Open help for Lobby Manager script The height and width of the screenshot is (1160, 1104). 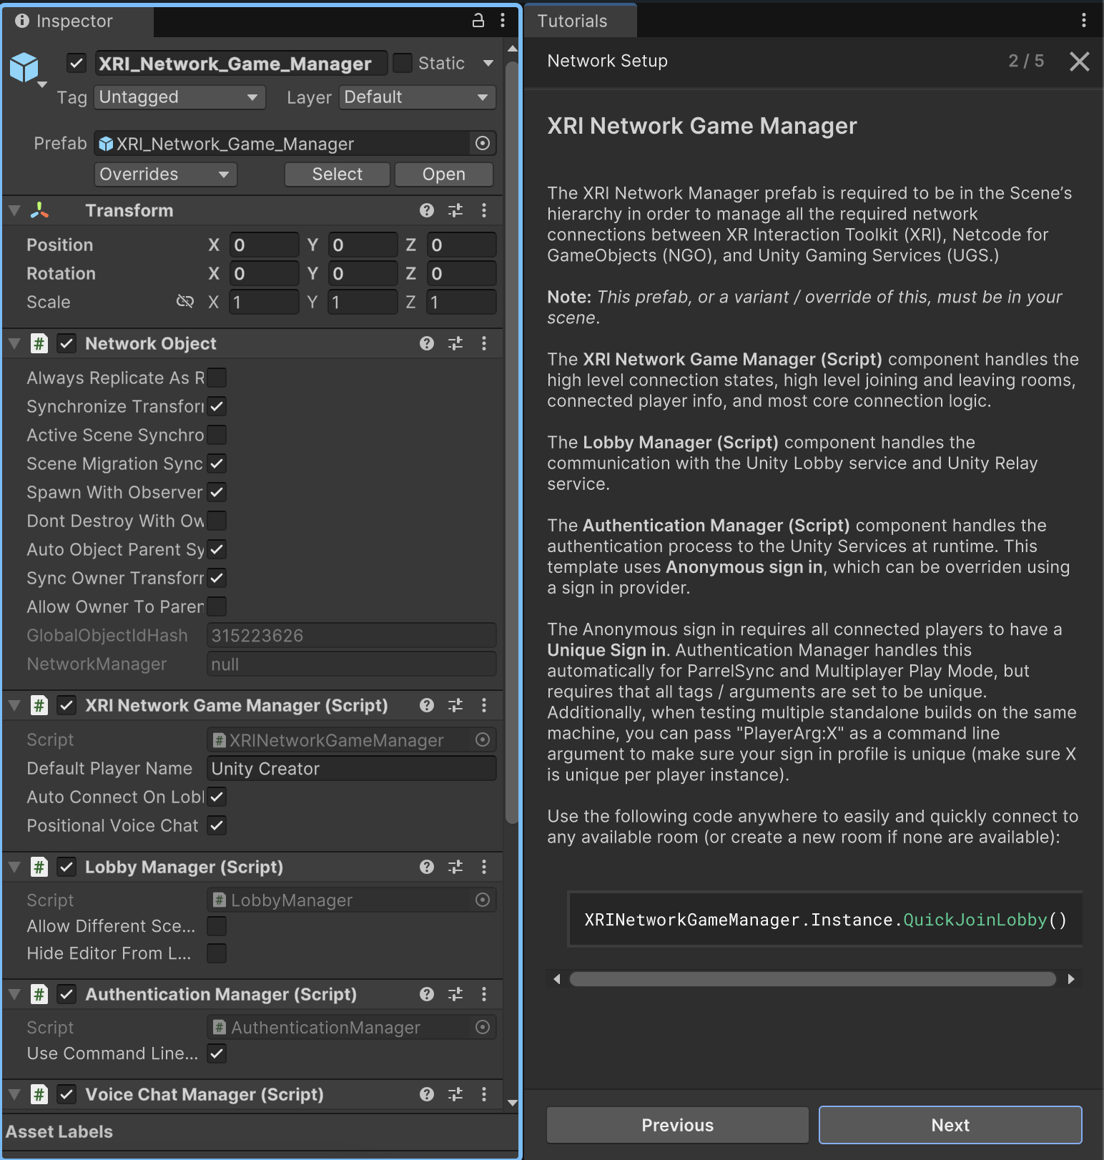click(427, 867)
